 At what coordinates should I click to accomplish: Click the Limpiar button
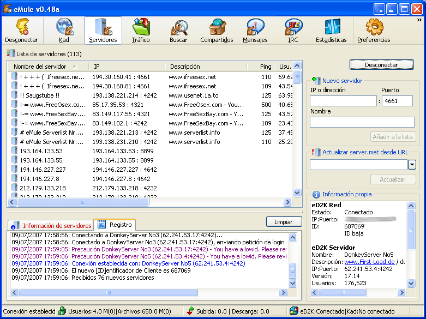tap(284, 222)
